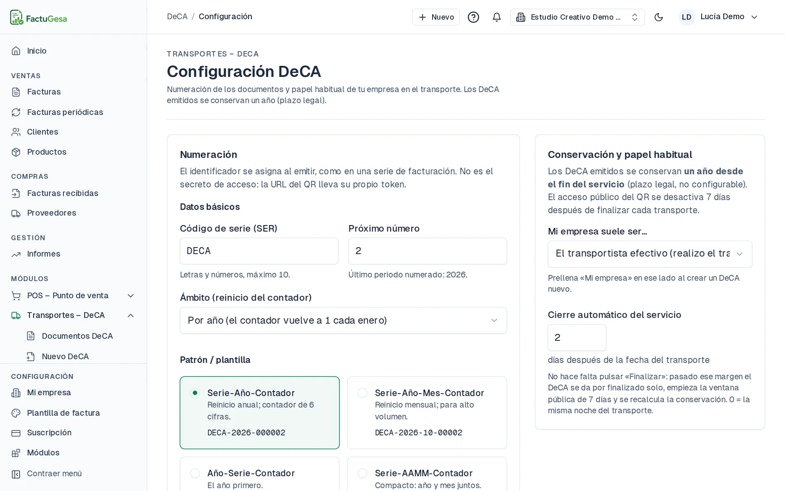
Task: Click the Módulos blocks icon
Action: [x=16, y=453]
